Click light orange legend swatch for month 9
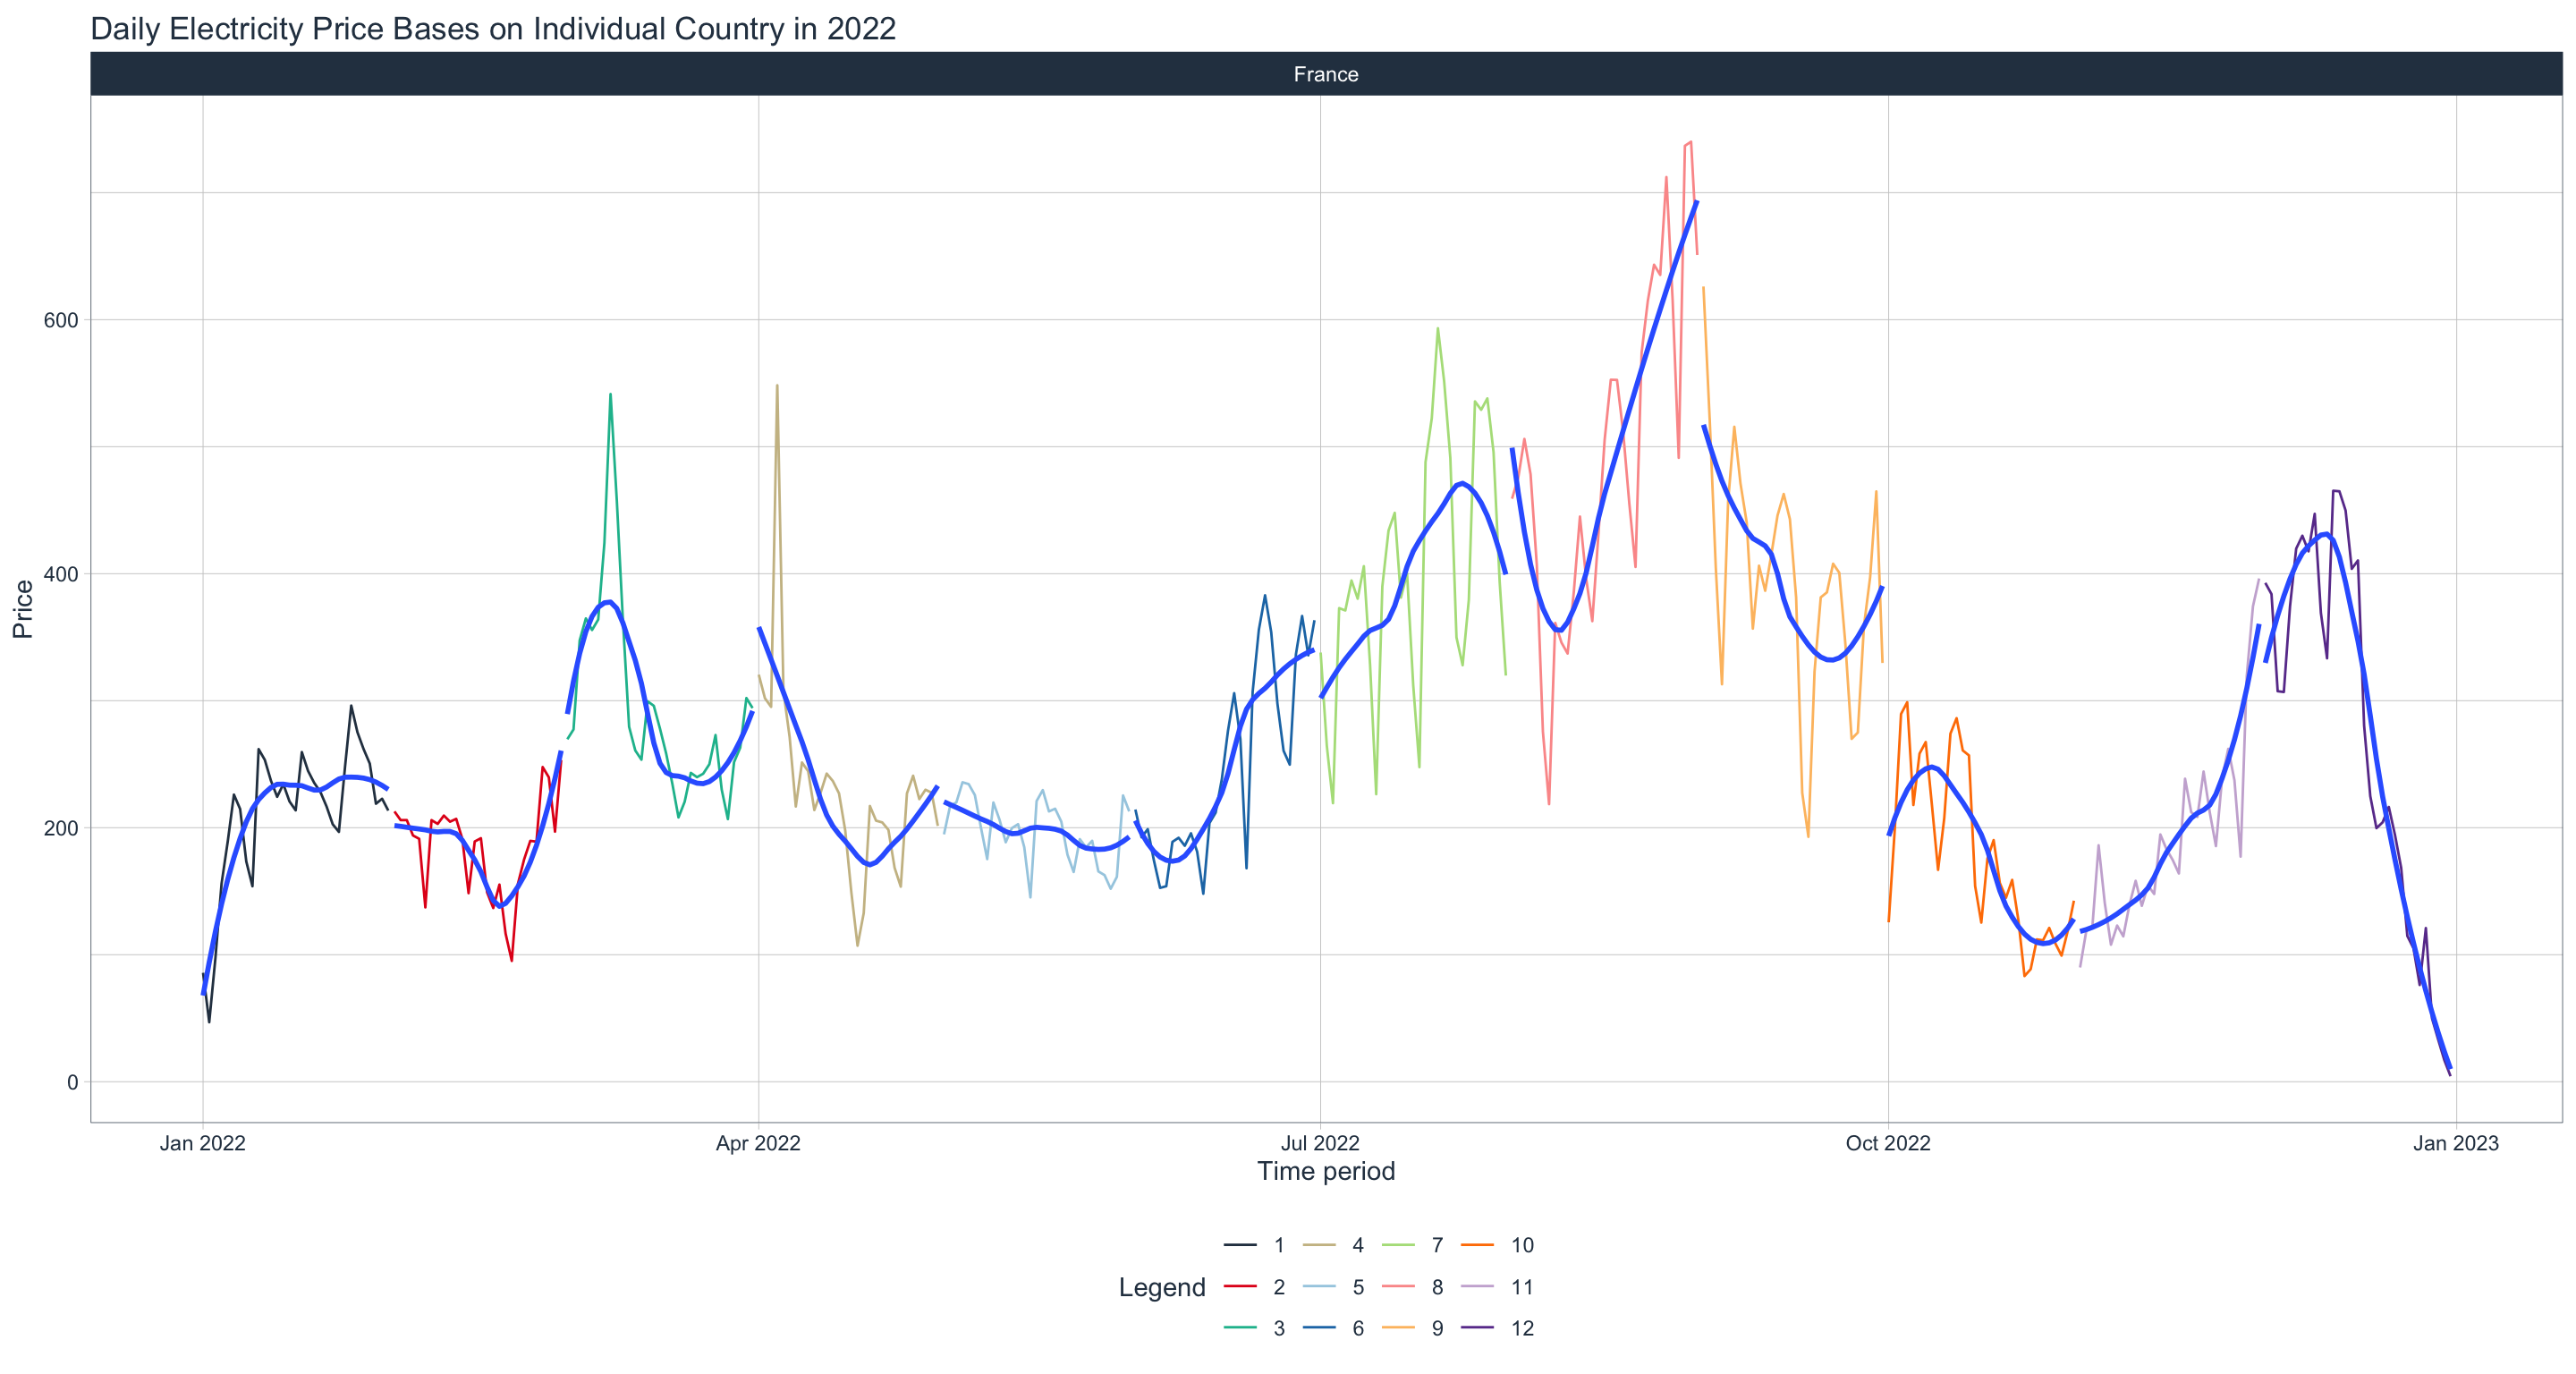This screenshot has width=2576, height=1374. (1398, 1328)
